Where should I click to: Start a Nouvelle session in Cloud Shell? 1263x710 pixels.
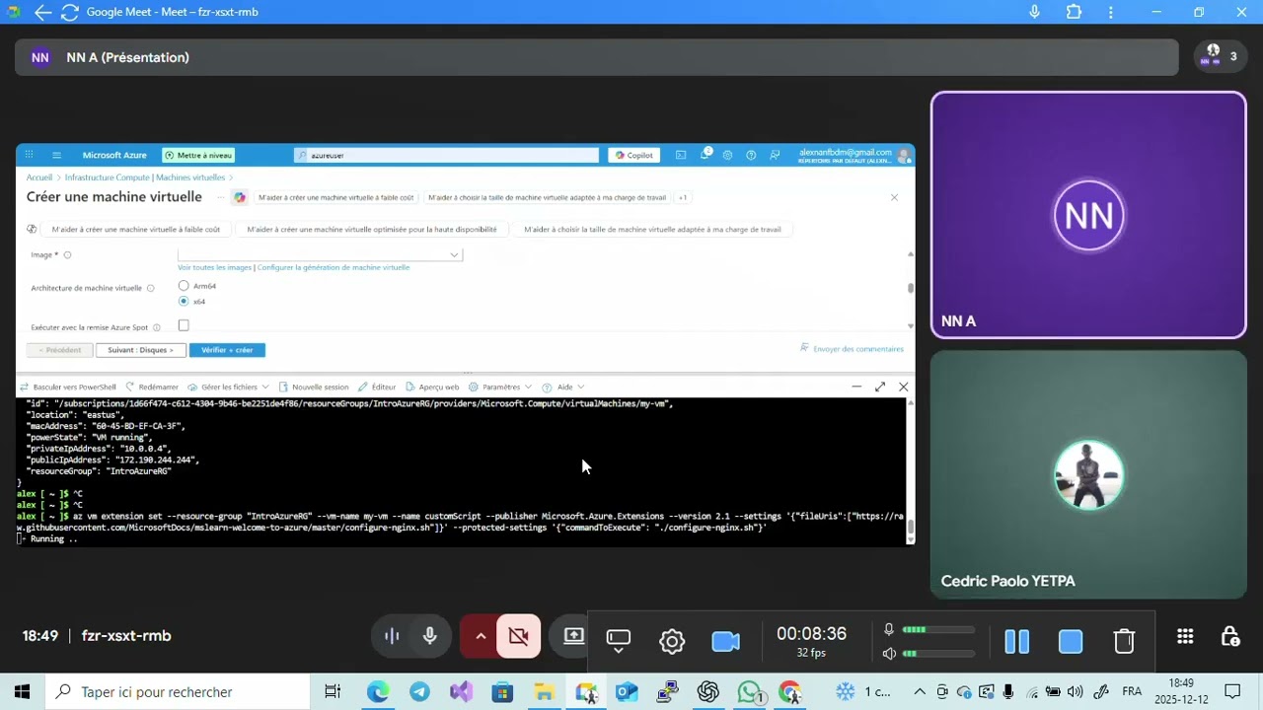point(314,387)
